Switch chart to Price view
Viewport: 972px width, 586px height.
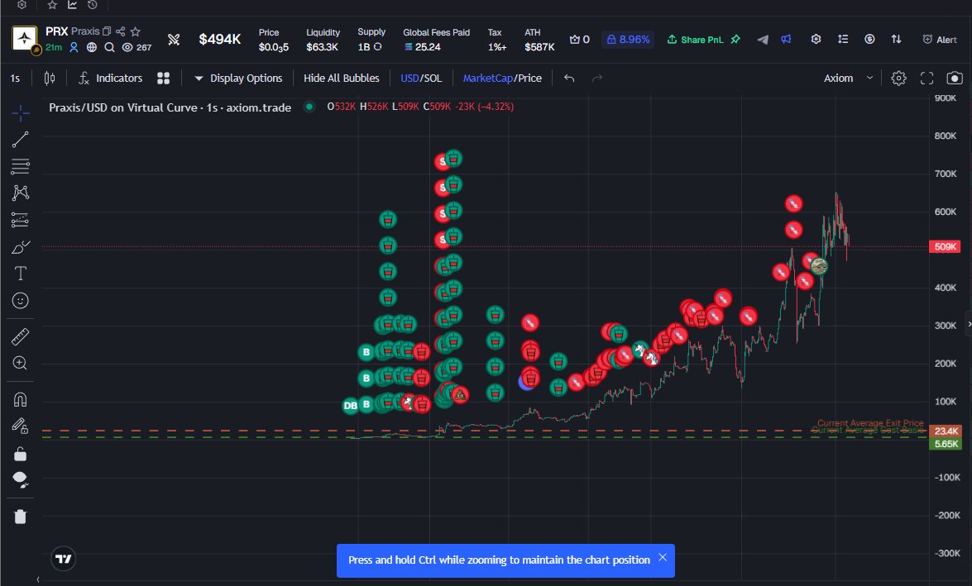point(530,78)
